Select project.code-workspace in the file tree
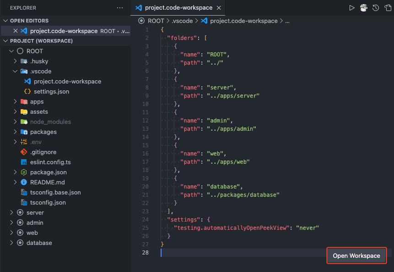The width and height of the screenshot is (394, 272). [65, 81]
